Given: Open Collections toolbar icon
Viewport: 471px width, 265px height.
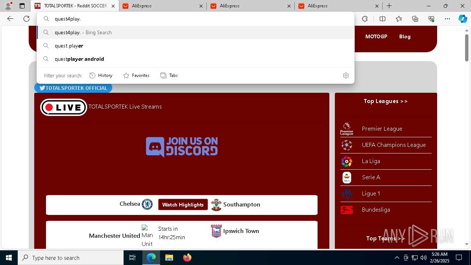Looking at the screenshot, I should (415, 19).
